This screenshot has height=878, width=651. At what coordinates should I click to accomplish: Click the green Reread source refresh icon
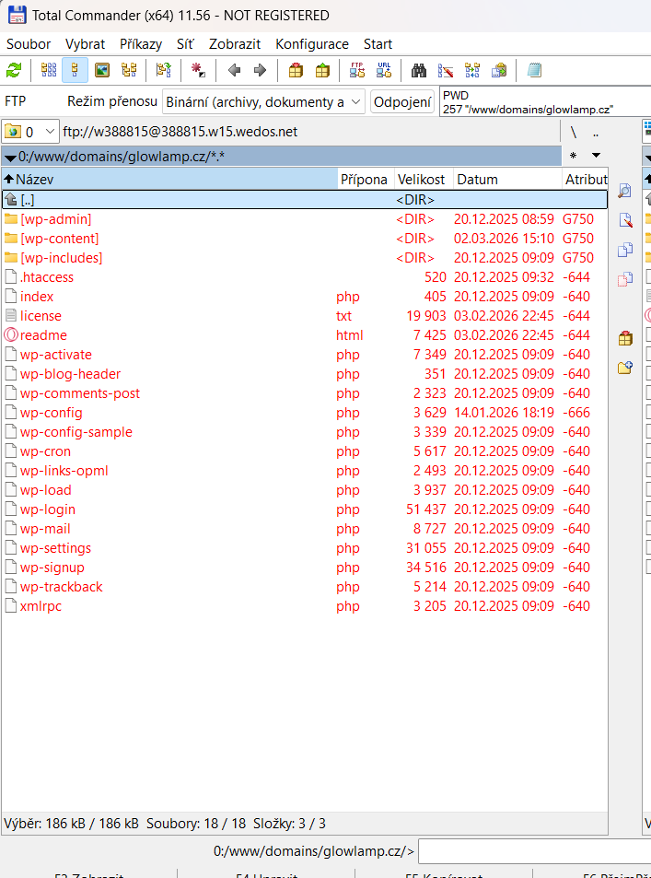click(14, 70)
